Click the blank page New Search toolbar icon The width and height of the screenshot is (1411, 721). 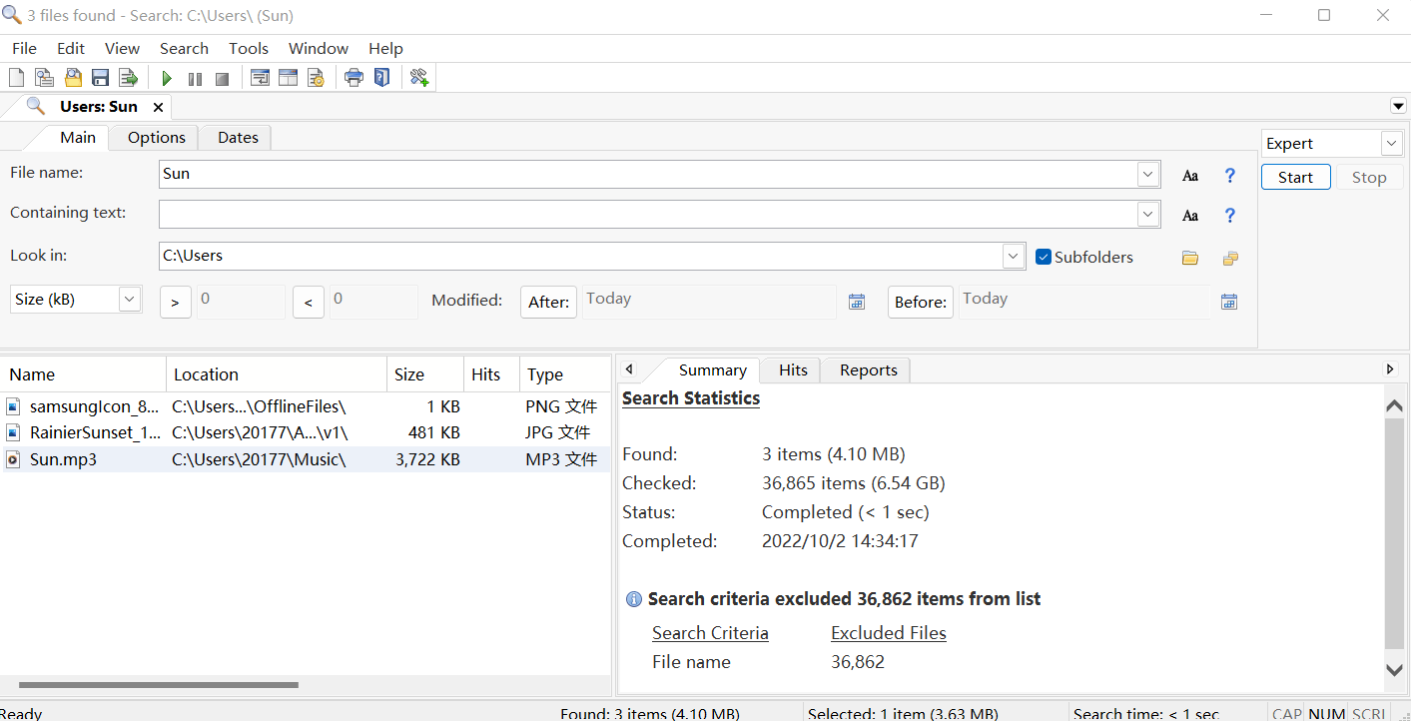click(16, 78)
